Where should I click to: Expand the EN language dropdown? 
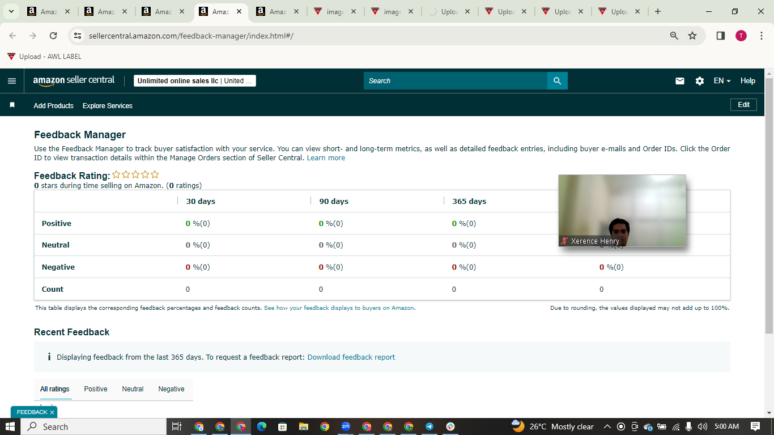pyautogui.click(x=722, y=81)
